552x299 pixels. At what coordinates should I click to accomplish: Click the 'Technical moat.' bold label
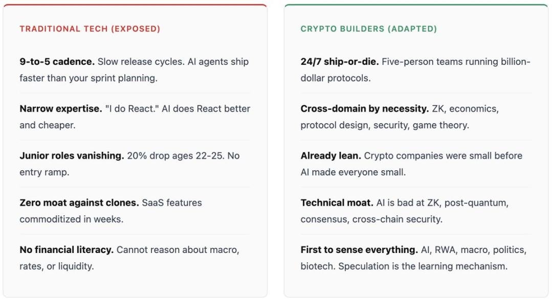point(337,203)
